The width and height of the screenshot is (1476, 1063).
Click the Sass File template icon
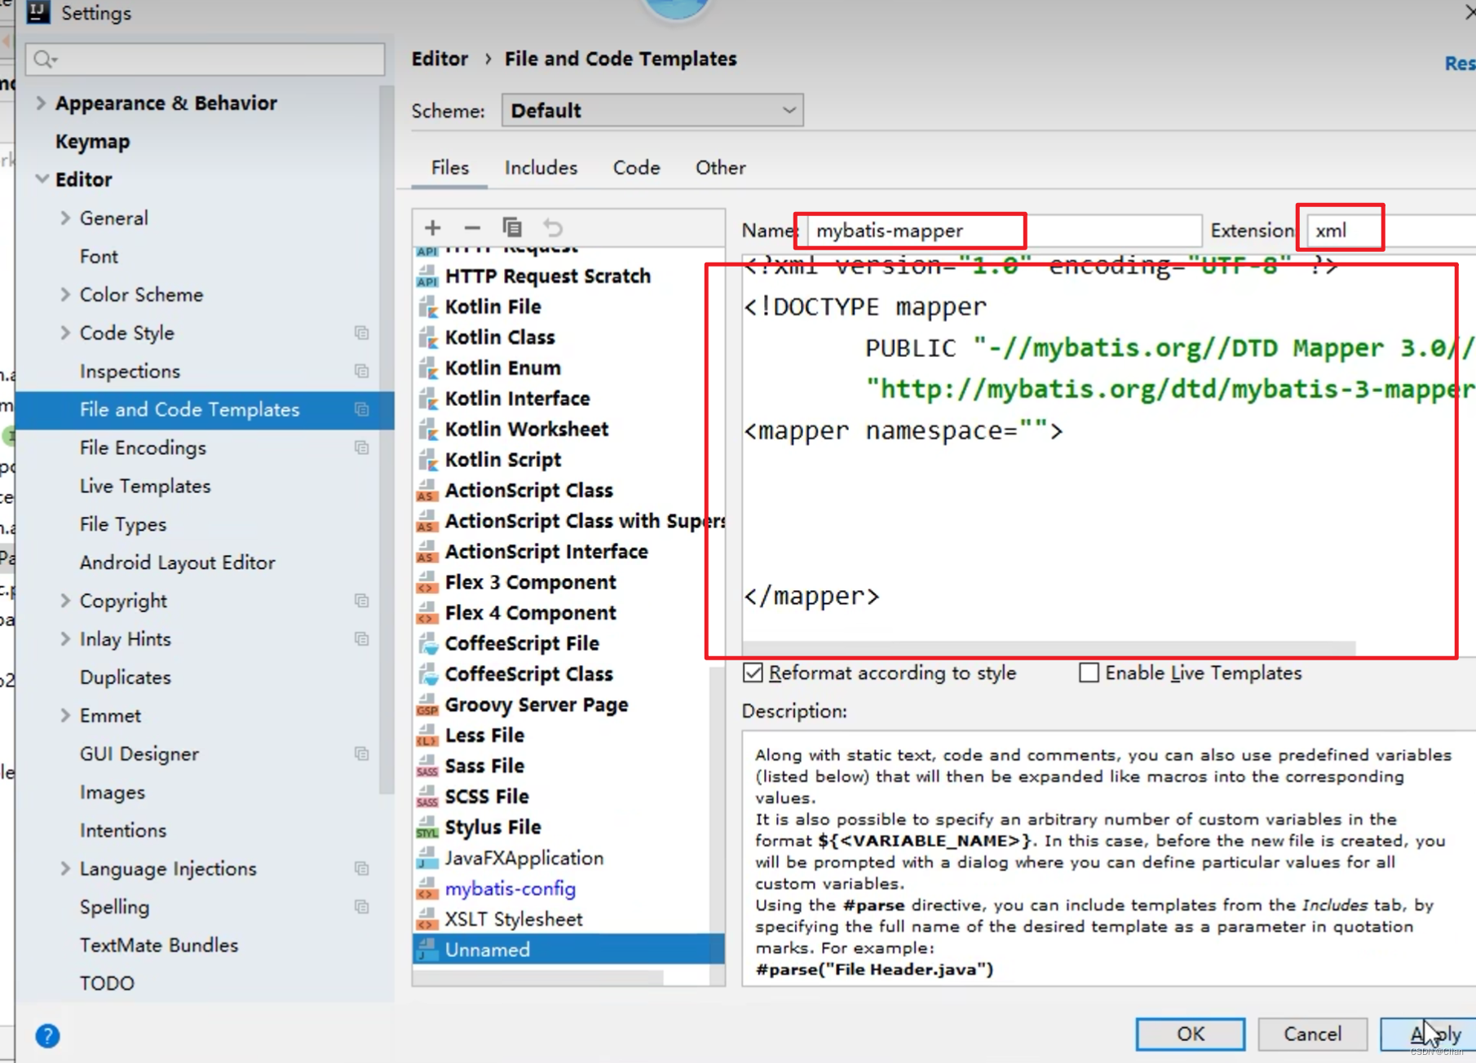(427, 766)
